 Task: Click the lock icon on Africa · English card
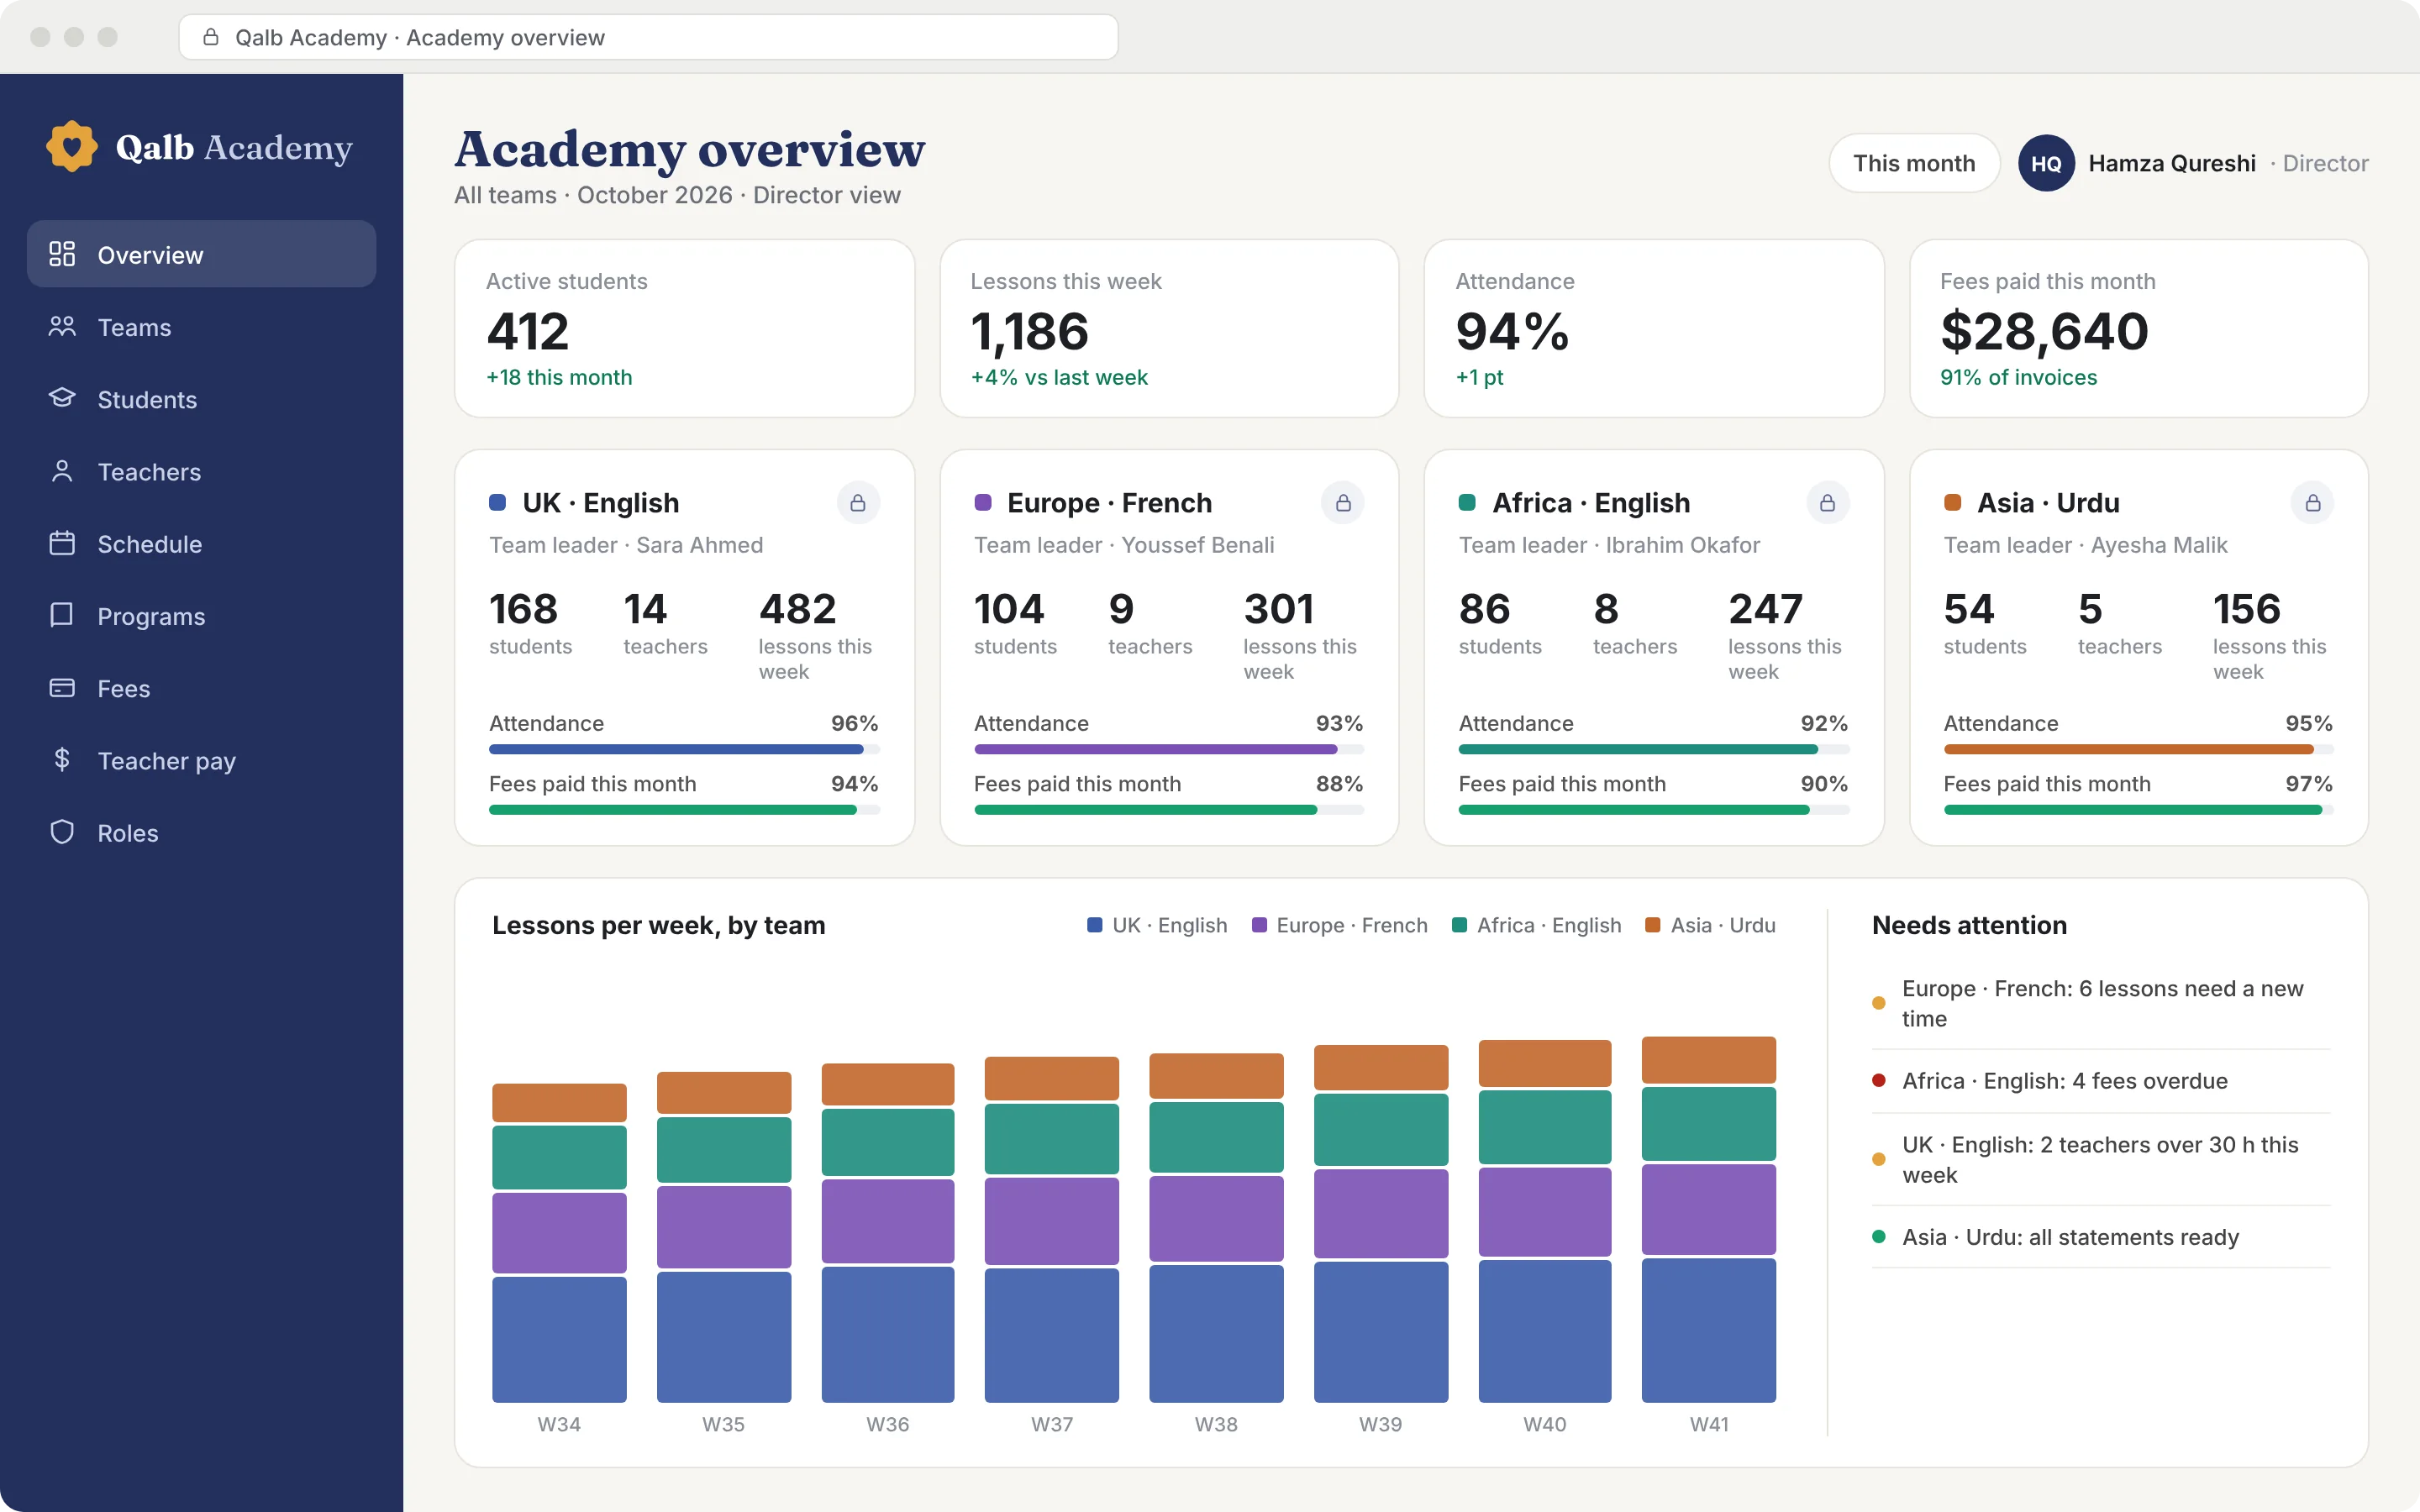1828,503
